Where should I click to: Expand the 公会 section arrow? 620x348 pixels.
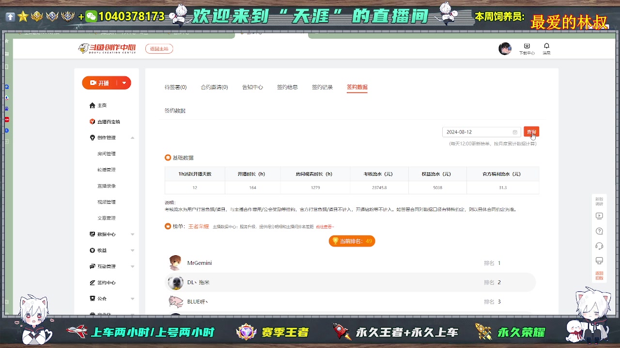point(132,299)
